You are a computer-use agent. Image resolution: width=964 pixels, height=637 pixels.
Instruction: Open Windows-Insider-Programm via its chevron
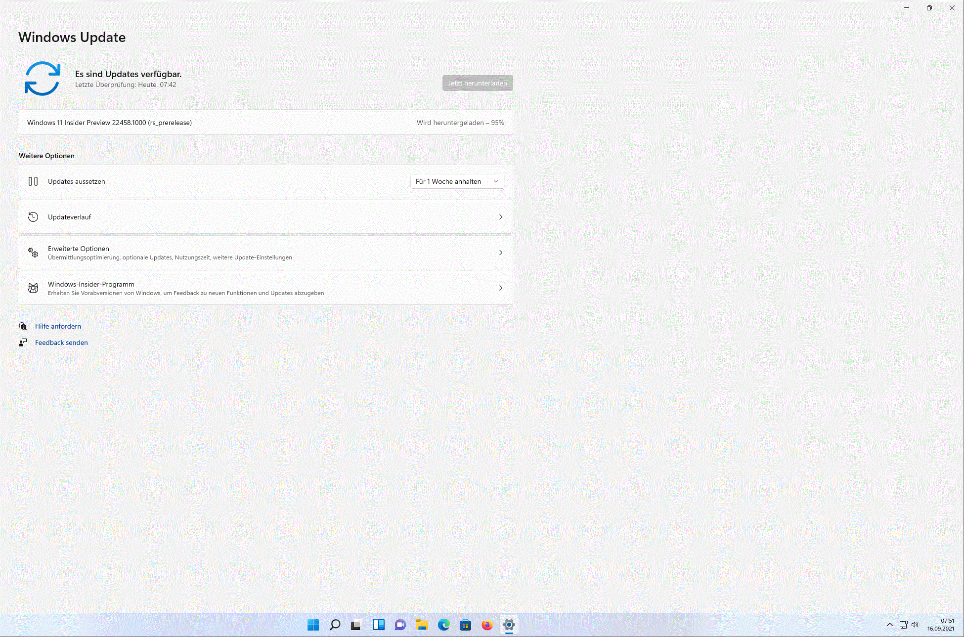[x=501, y=288]
